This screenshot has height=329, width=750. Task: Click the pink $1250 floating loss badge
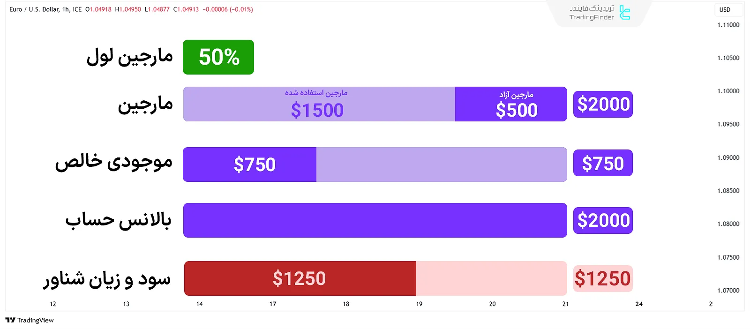603,278
